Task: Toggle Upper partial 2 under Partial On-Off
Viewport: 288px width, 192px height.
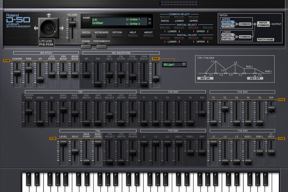Action: (x=208, y=38)
